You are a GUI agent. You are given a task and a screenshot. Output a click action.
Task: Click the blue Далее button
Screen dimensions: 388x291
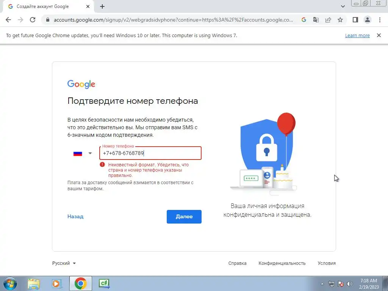pyautogui.click(x=184, y=216)
